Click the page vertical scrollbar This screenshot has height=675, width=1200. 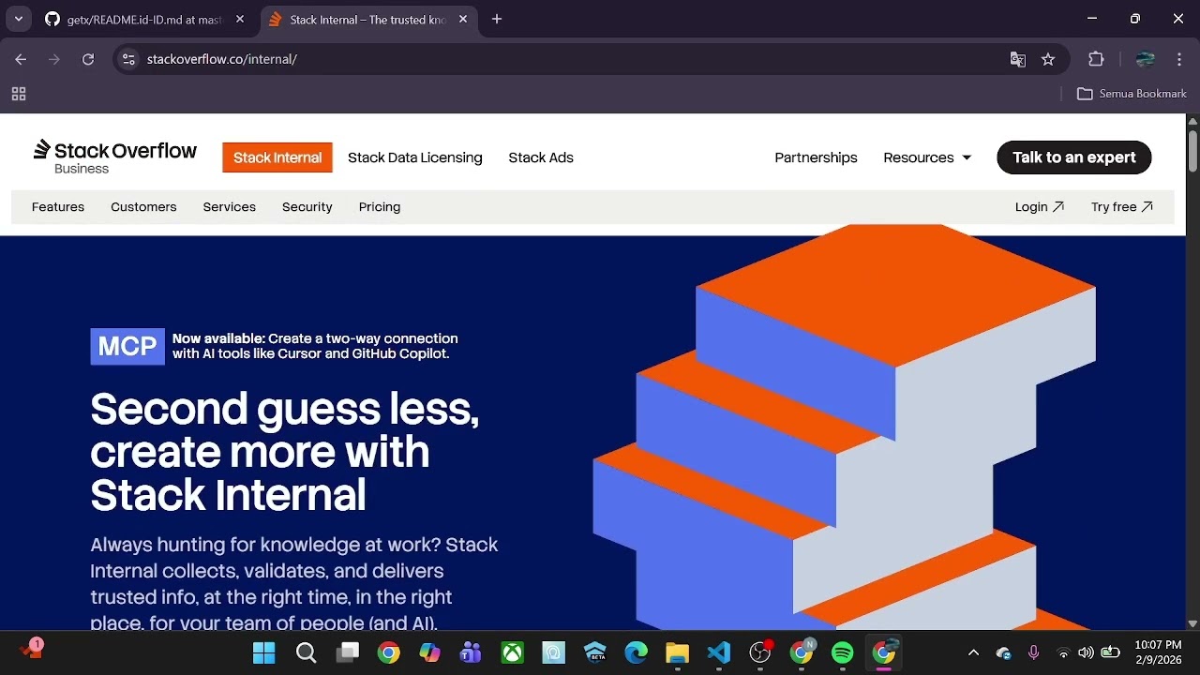tap(1192, 150)
